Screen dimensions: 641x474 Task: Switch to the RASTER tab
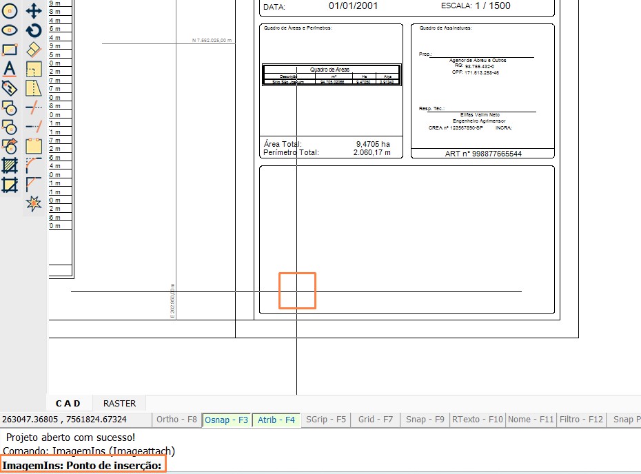coord(119,404)
